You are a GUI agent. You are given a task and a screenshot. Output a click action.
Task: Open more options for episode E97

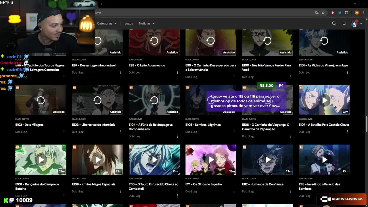pos(121,72)
